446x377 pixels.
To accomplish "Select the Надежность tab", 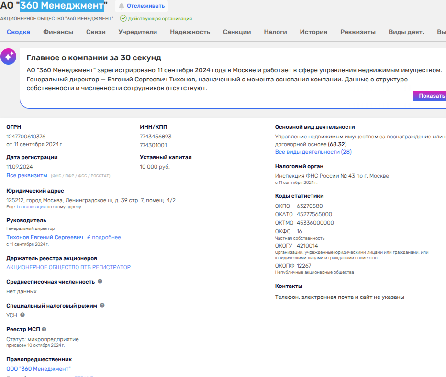I will (190, 32).
